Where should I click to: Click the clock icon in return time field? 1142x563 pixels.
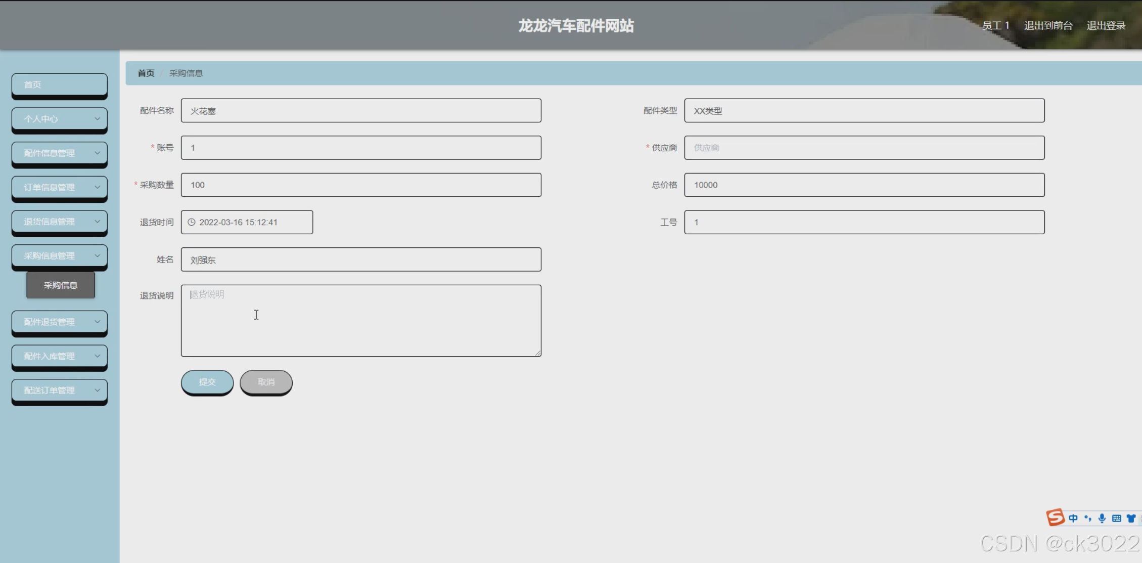click(192, 222)
